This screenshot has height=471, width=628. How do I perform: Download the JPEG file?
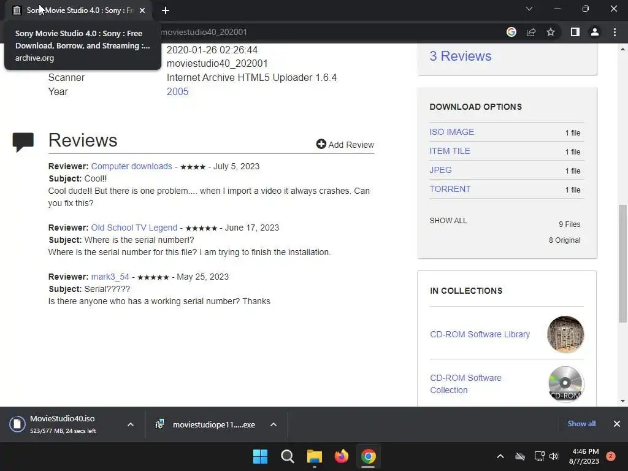coord(440,170)
